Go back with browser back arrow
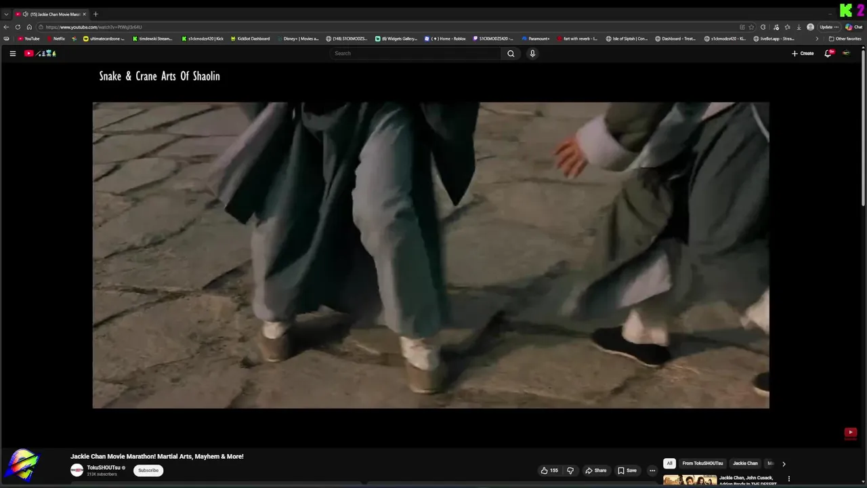The image size is (867, 488). coord(6,27)
